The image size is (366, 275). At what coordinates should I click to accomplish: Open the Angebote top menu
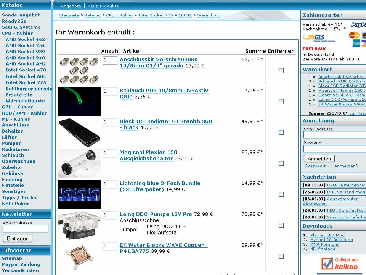click(71, 6)
